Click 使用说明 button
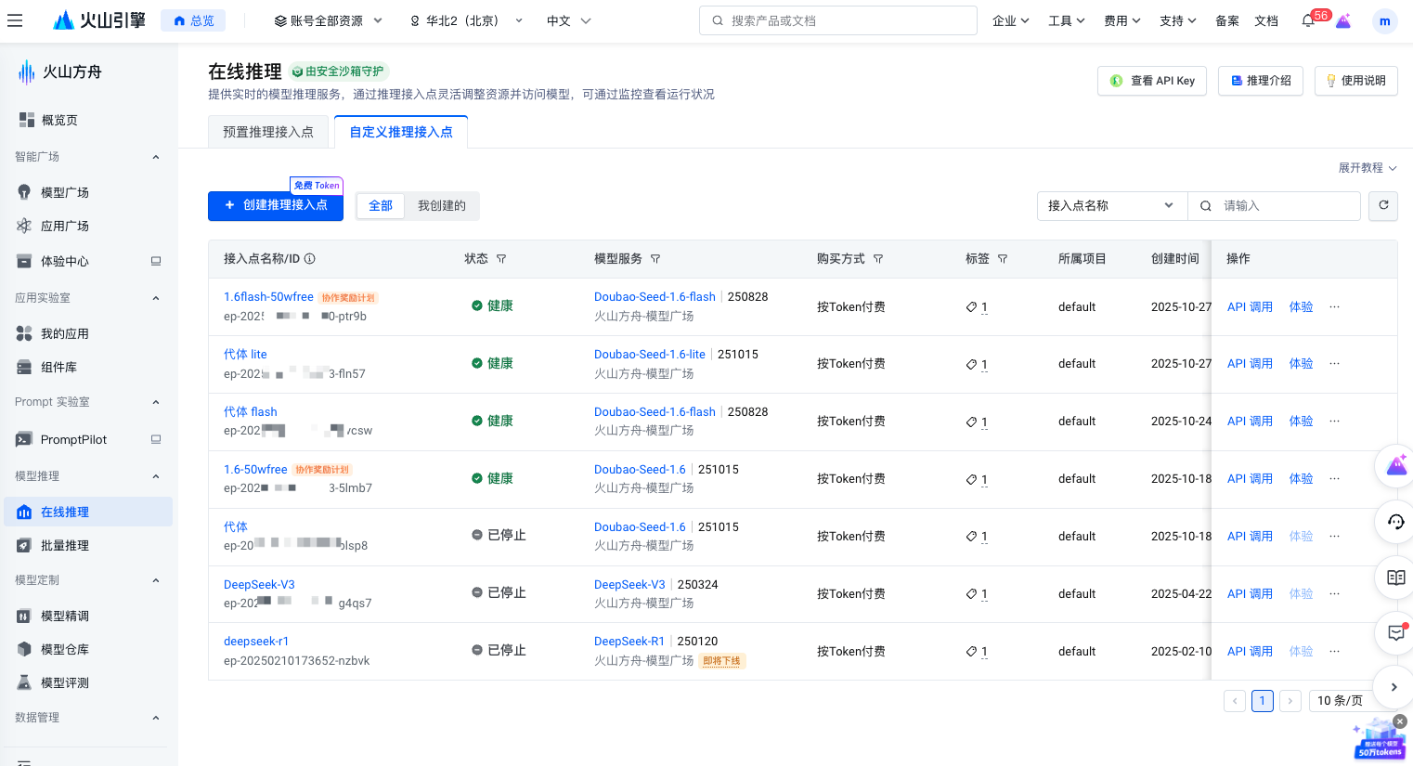The width and height of the screenshot is (1413, 766). click(1355, 81)
